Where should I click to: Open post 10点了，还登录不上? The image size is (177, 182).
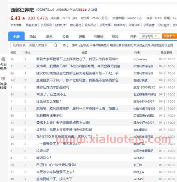click(51, 94)
